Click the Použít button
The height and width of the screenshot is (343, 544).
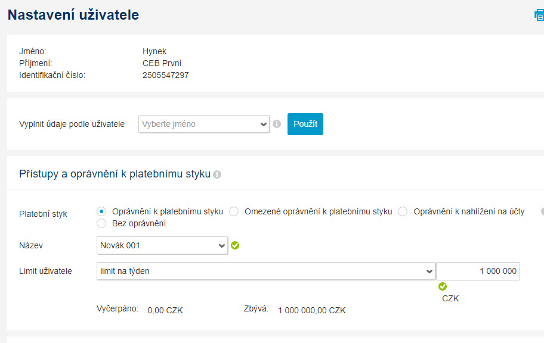(305, 124)
